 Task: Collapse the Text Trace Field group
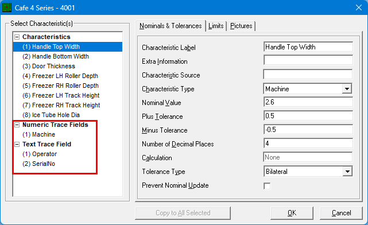click(x=17, y=144)
